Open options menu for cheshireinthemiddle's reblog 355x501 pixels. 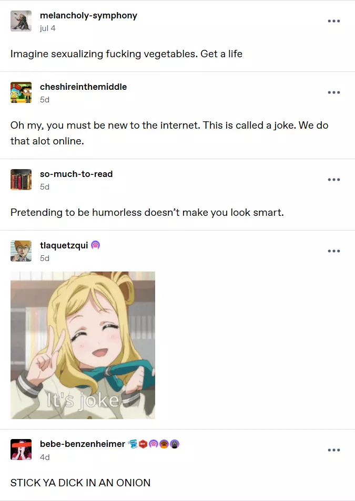tap(333, 92)
